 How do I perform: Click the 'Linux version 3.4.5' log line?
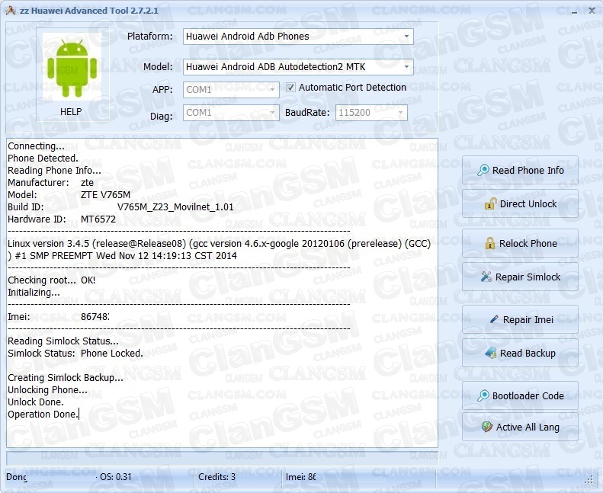[x=220, y=249]
